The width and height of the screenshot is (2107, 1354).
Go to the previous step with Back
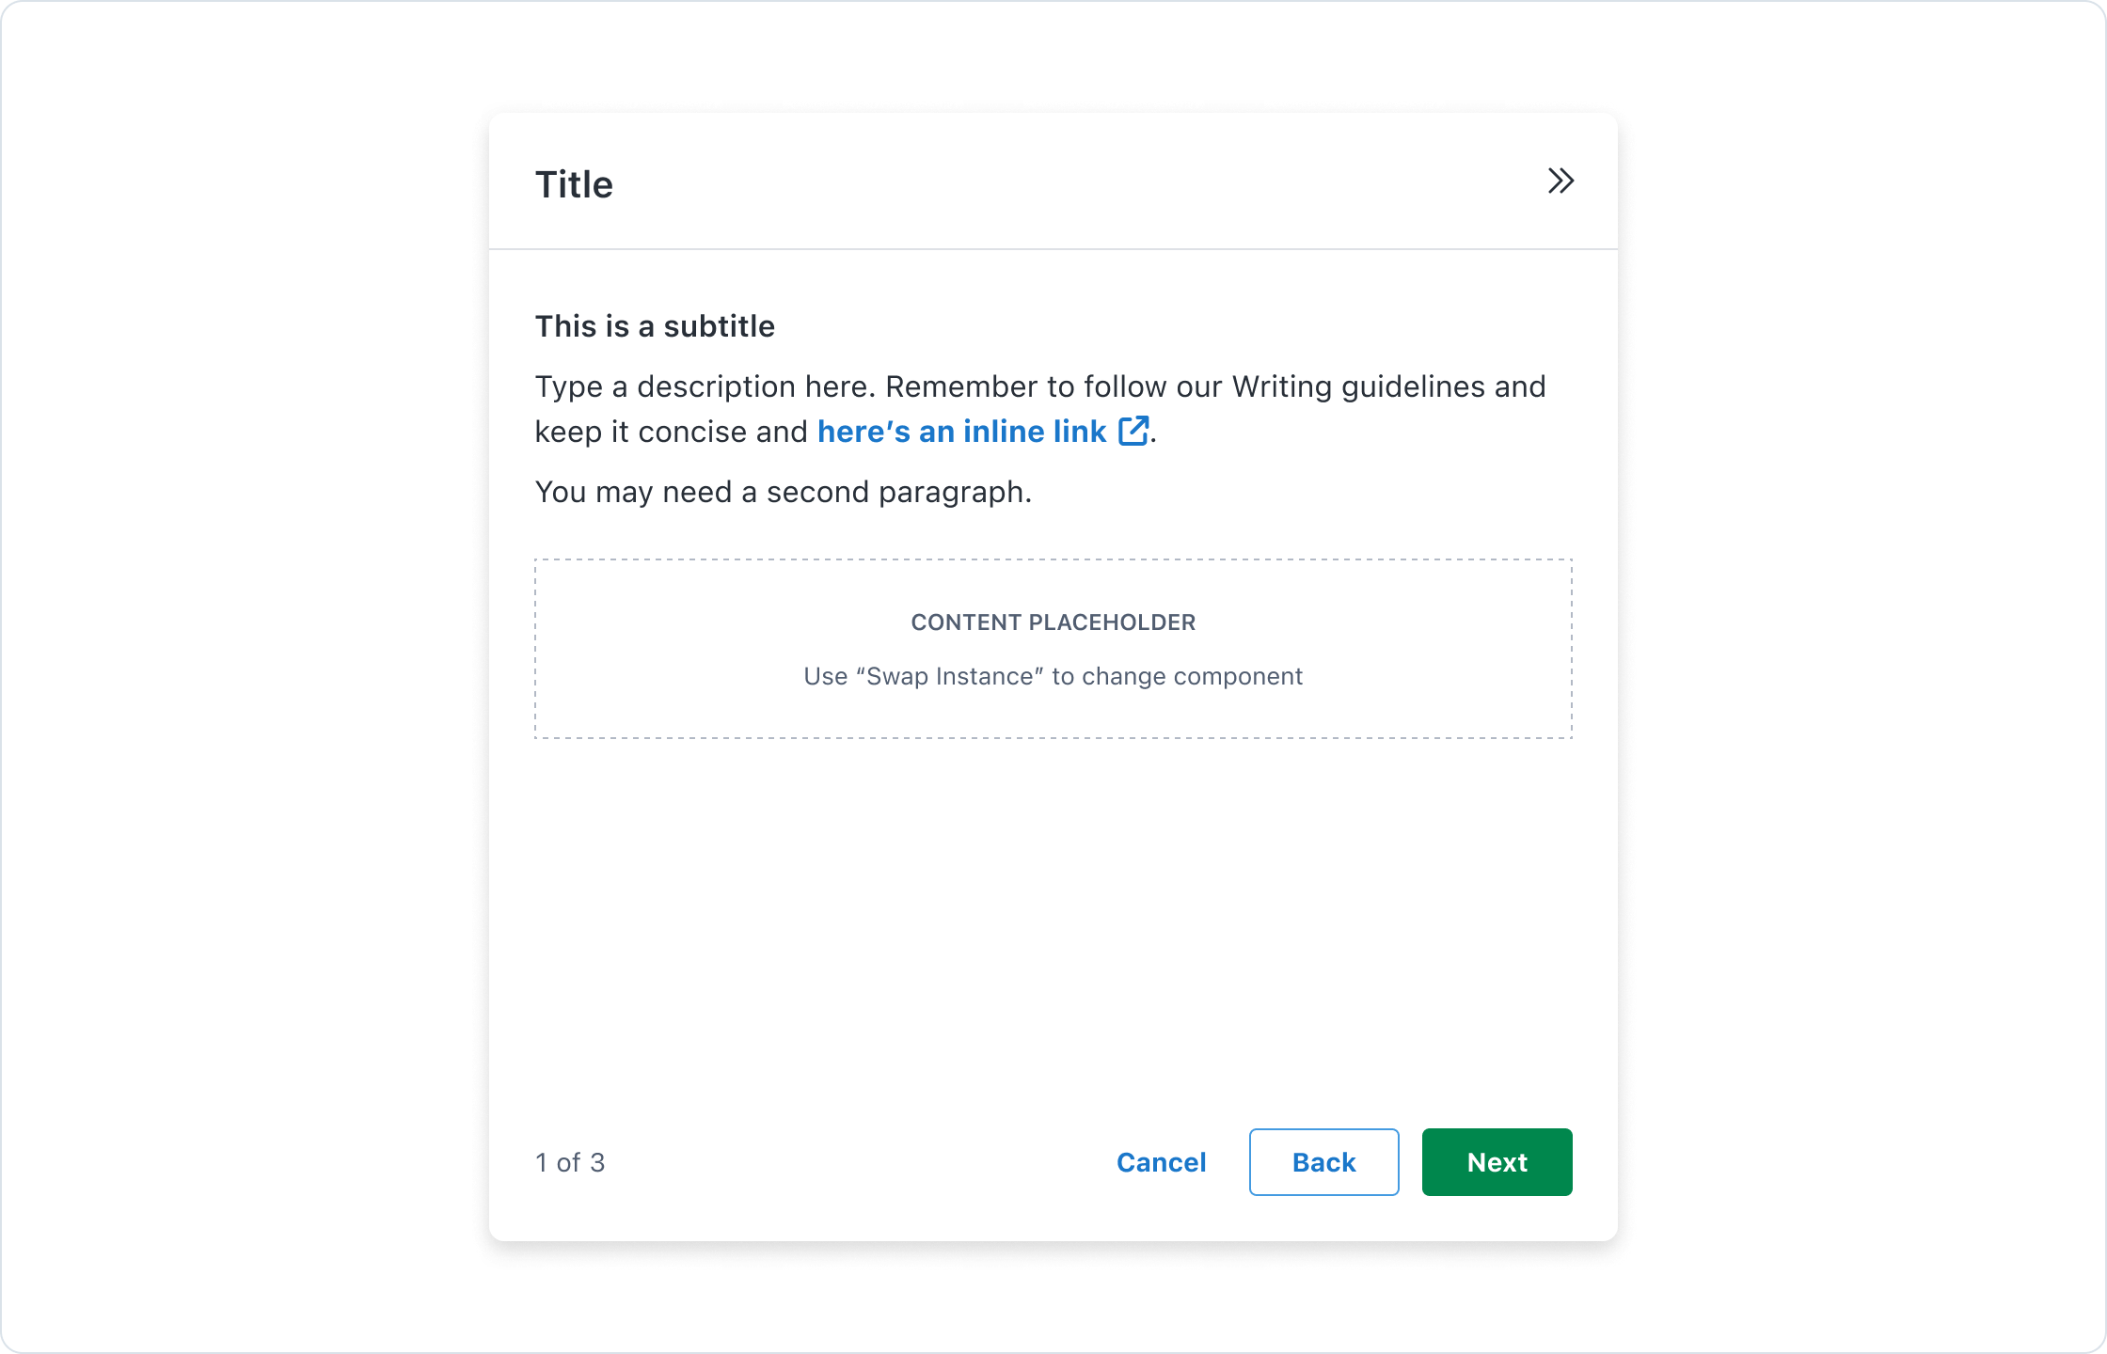pyautogui.click(x=1323, y=1162)
